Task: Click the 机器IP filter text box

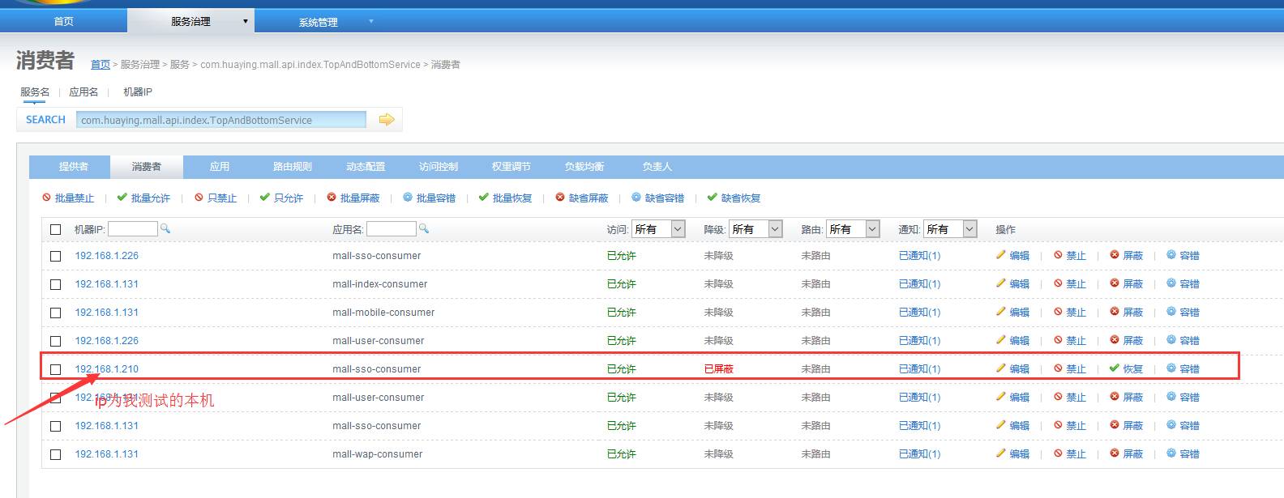Action: pyautogui.click(x=133, y=229)
